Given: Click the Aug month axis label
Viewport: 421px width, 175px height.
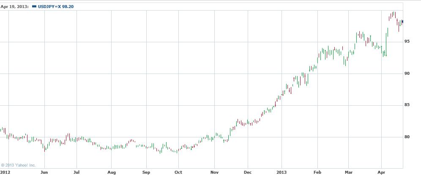Looking at the screenshot, I should (x=112, y=172).
